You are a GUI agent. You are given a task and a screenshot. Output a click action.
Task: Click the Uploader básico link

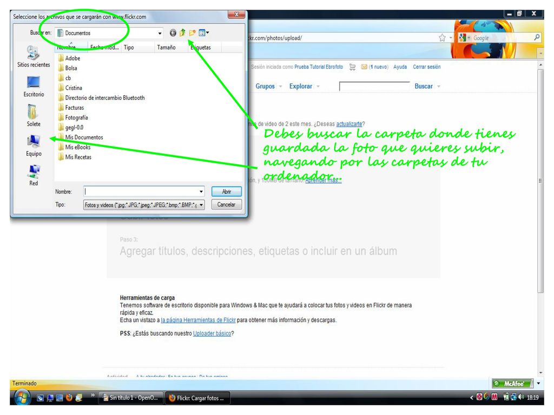212,333
